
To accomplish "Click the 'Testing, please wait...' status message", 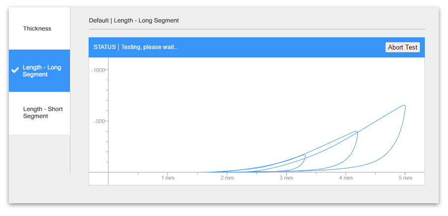I will pos(150,47).
